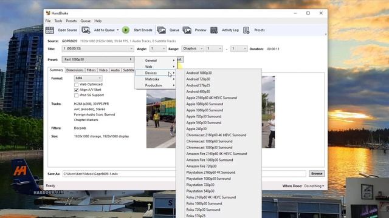The height and width of the screenshot is (218, 389).
Task: Open the Tools menu
Action: (58, 21)
